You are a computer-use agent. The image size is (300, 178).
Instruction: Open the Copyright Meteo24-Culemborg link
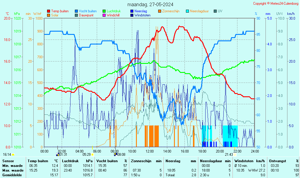(275, 4)
